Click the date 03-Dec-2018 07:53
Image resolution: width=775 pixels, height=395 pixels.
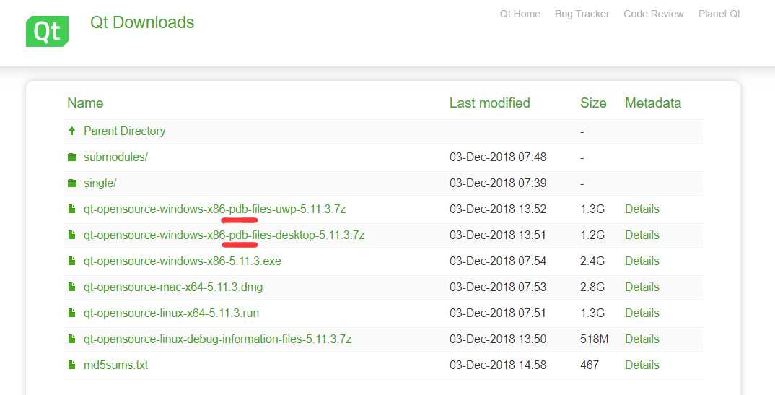click(498, 287)
